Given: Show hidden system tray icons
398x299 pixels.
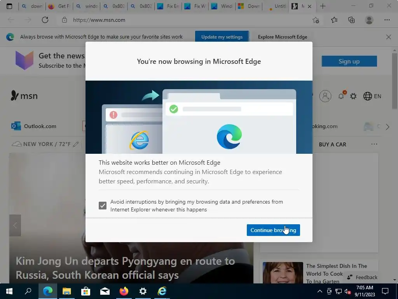Looking at the screenshot, I should (320, 291).
